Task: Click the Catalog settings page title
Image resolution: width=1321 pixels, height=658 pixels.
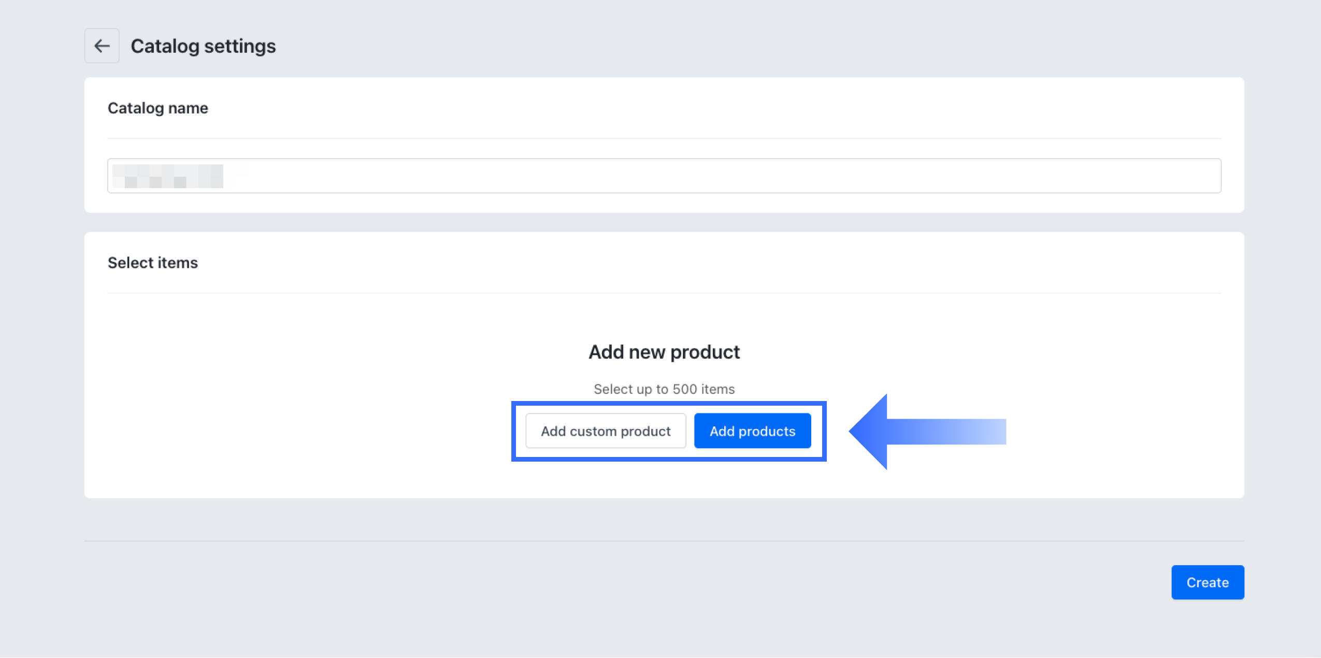Action: pos(203,46)
